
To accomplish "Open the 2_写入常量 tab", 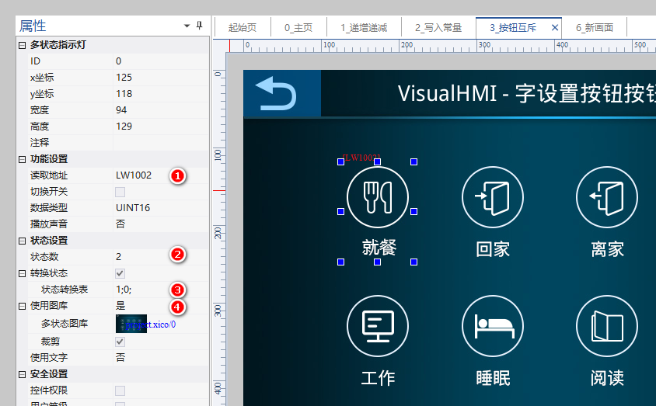I will (438, 28).
